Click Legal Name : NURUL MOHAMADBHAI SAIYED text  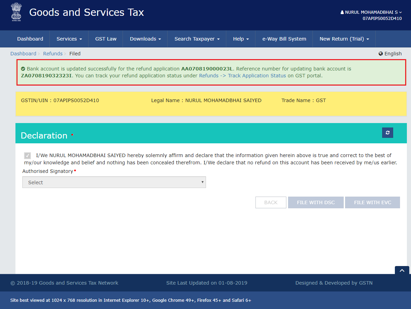pos(206,100)
